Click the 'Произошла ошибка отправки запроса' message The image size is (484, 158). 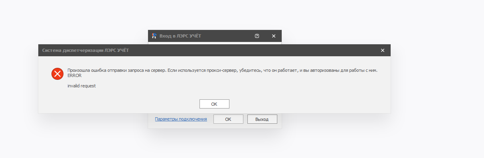pos(222,70)
